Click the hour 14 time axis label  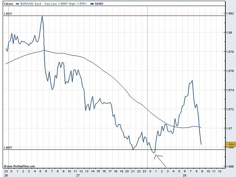click(93, 171)
